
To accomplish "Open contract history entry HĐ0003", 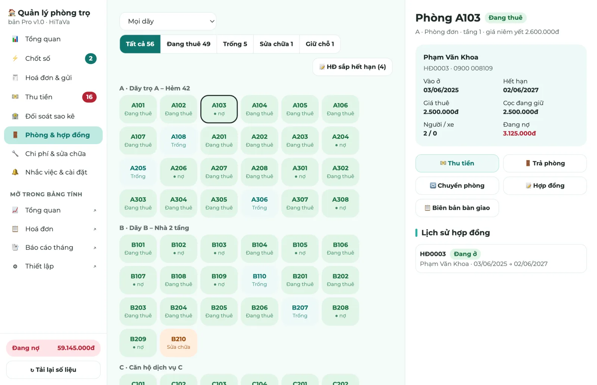I will click(501, 259).
